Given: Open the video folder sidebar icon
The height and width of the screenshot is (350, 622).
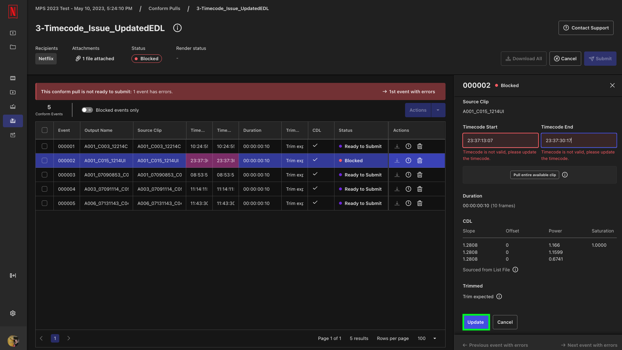Looking at the screenshot, I should coord(13,92).
